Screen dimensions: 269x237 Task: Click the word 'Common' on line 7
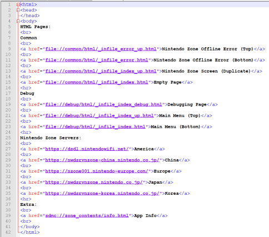(28, 38)
